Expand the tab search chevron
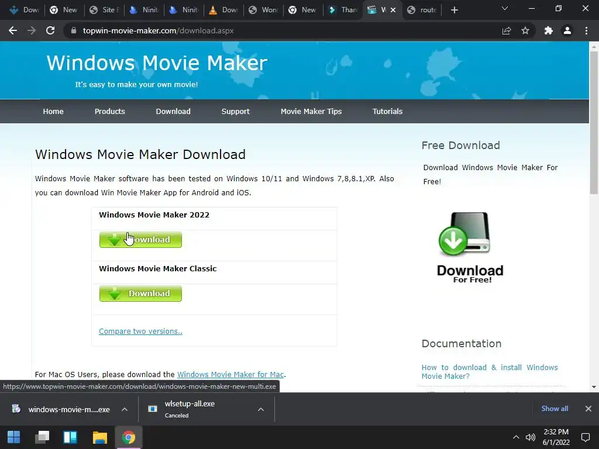The height and width of the screenshot is (449, 599). click(x=505, y=8)
